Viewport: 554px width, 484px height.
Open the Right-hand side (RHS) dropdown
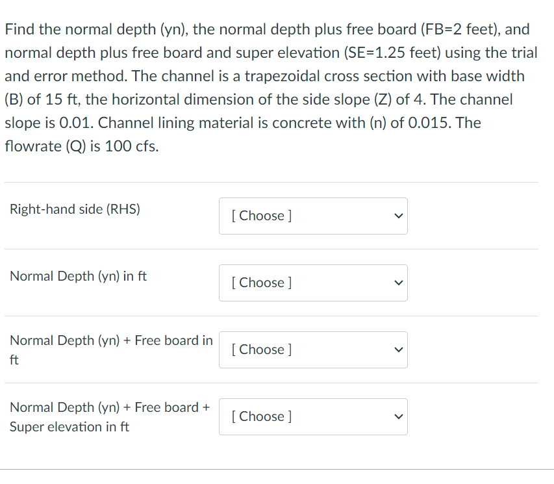coord(313,216)
